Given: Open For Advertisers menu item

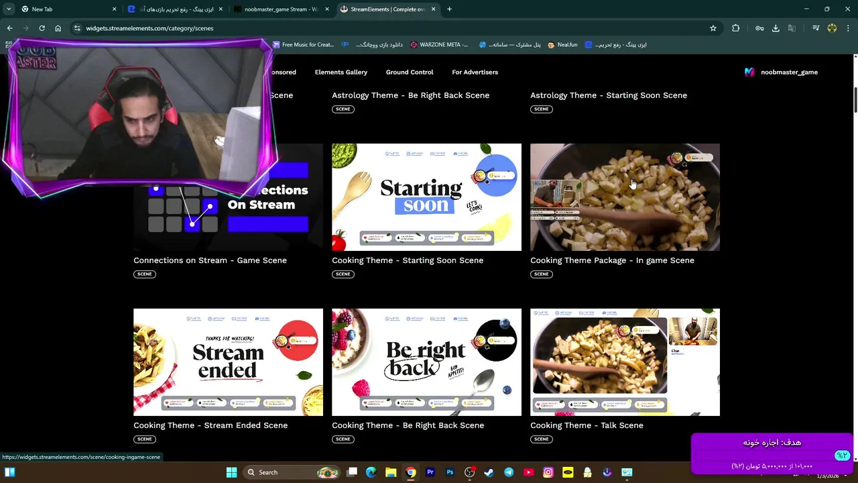Looking at the screenshot, I should 475,72.
